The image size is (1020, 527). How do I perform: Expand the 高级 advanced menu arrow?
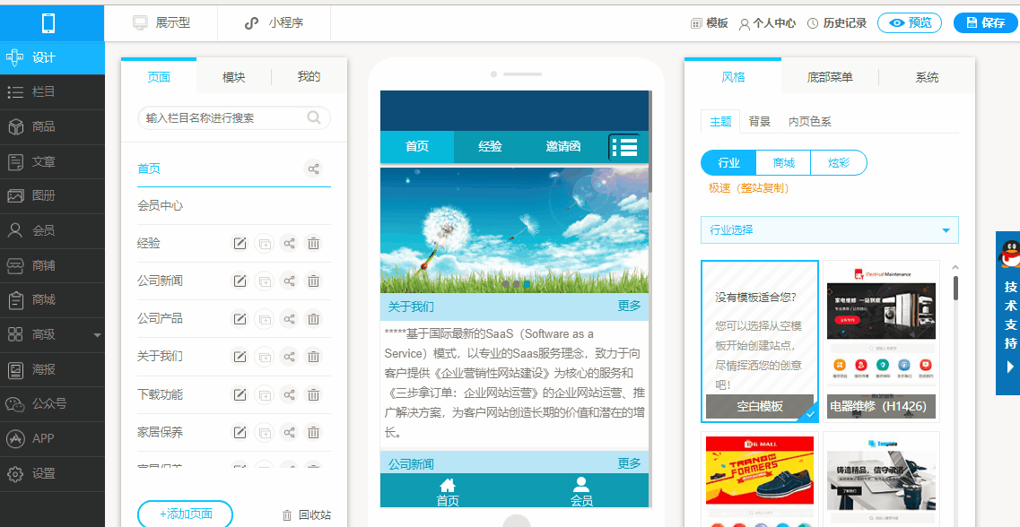[x=98, y=335]
